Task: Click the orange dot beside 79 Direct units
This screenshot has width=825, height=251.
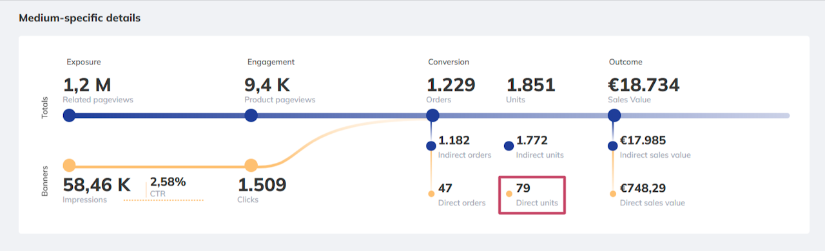Action: tap(509, 194)
